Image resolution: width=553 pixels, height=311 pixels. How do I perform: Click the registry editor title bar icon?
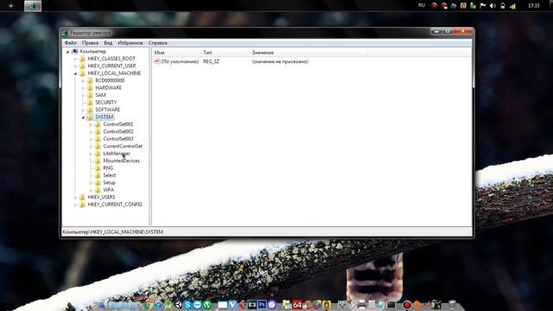[65, 33]
